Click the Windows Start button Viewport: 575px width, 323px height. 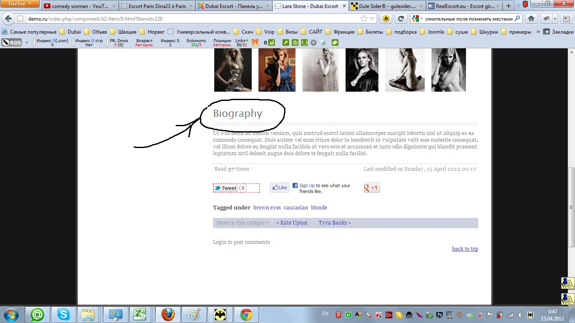pos(11,315)
